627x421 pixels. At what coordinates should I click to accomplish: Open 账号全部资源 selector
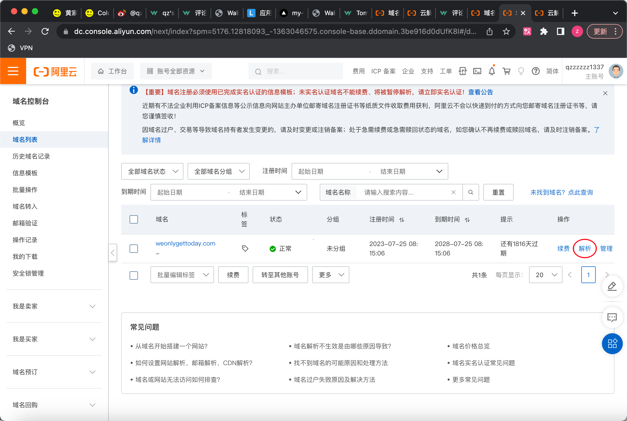click(176, 71)
